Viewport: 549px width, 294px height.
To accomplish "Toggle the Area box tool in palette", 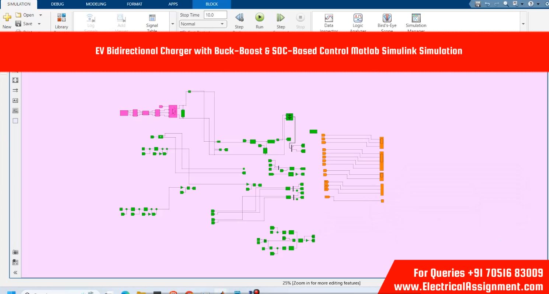I will [15, 121].
